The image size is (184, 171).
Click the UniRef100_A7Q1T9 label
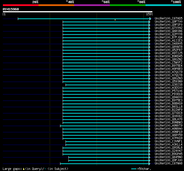(x=168, y=72)
